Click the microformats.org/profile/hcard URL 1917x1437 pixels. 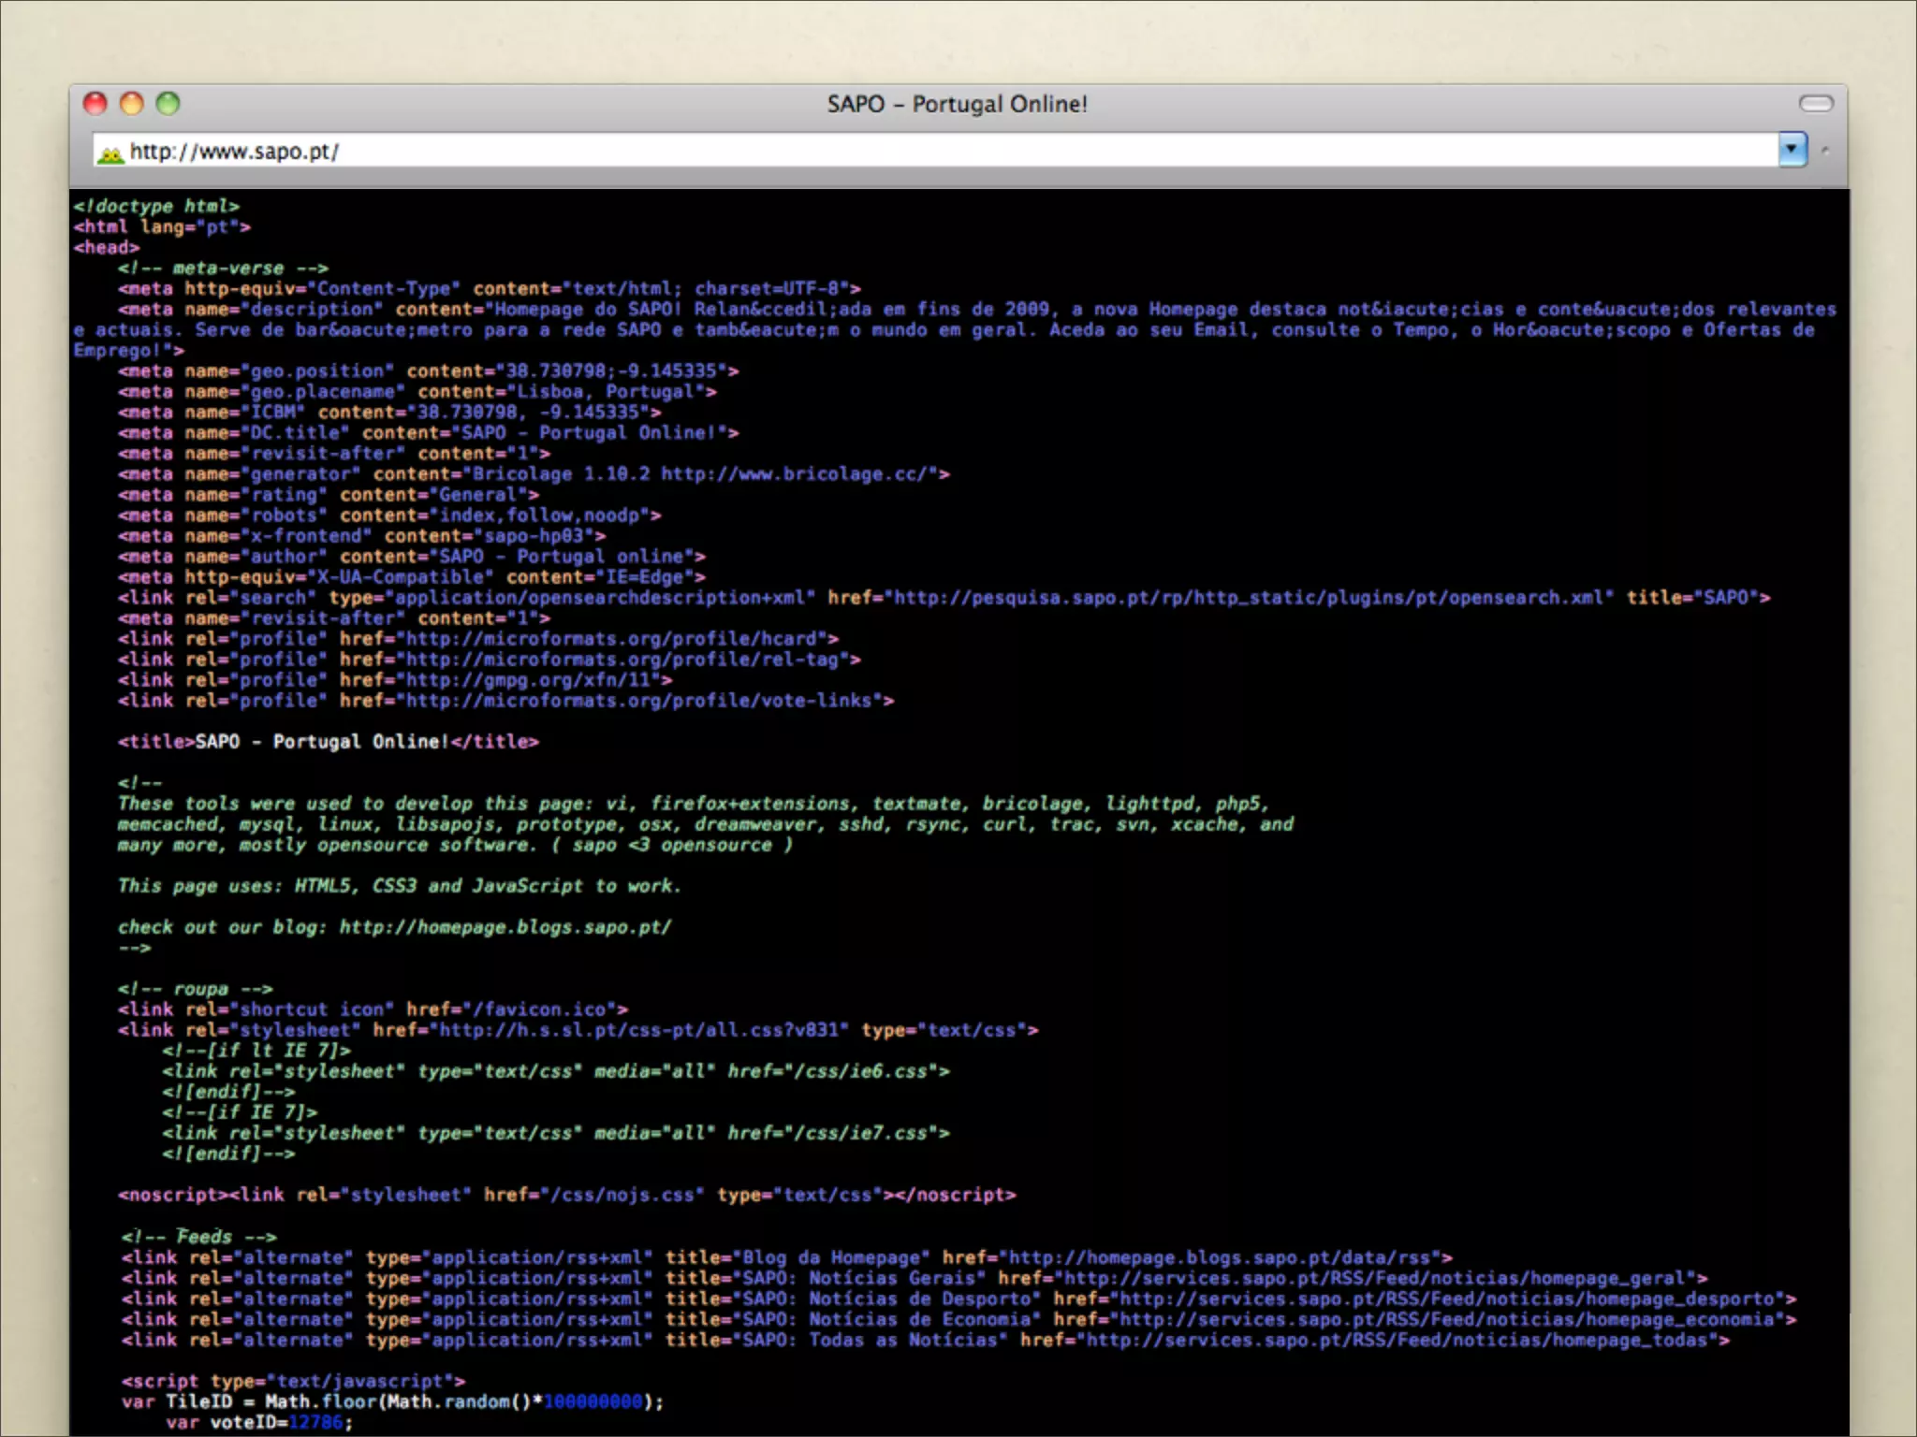tap(612, 639)
